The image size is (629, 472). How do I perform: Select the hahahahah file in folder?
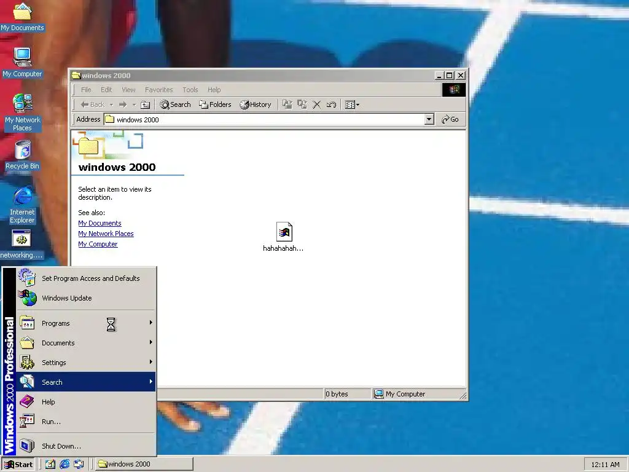pyautogui.click(x=283, y=237)
